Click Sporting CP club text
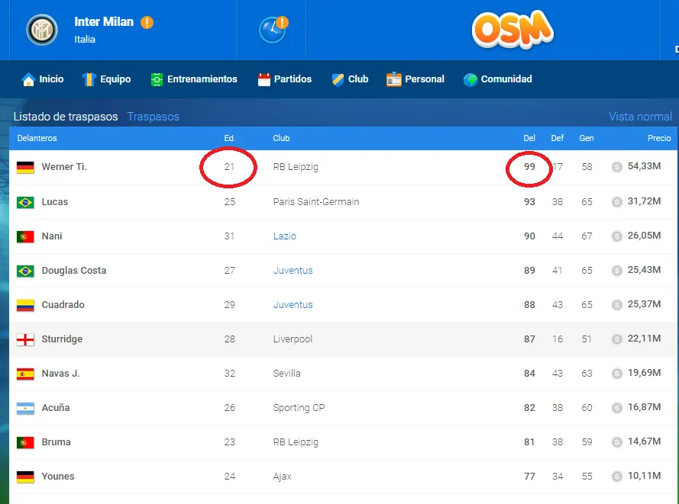 (299, 408)
